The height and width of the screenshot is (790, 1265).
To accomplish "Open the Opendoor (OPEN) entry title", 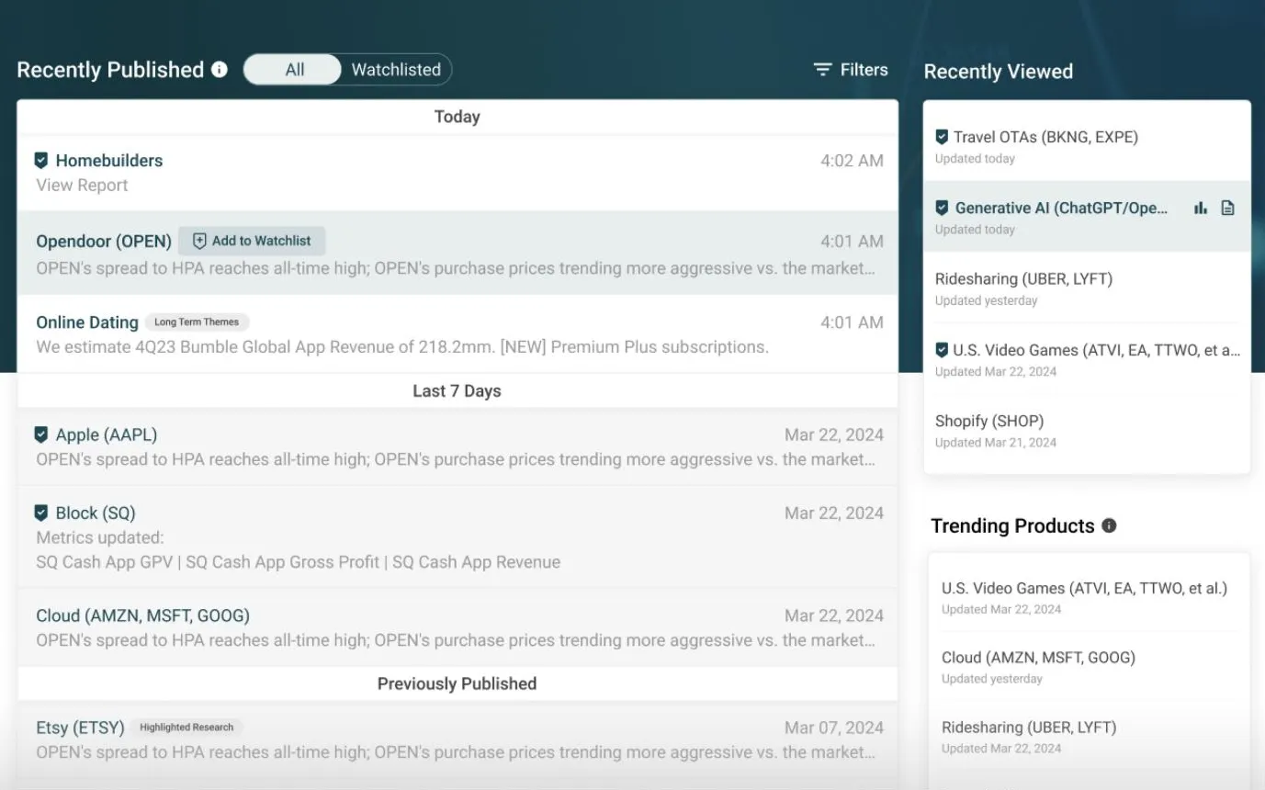I will pos(104,242).
